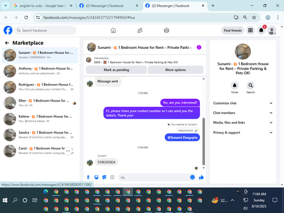Open Task View on the taskbar
The image size is (284, 213).
point(35,201)
